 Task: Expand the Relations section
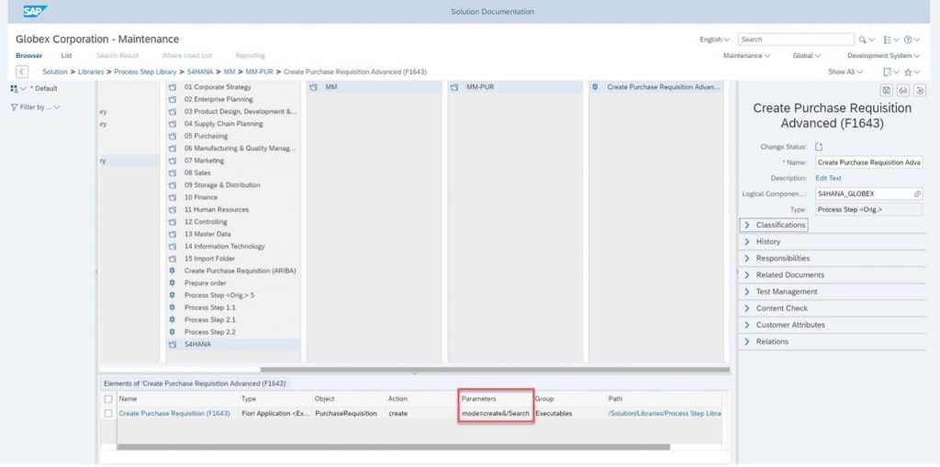[766, 341]
